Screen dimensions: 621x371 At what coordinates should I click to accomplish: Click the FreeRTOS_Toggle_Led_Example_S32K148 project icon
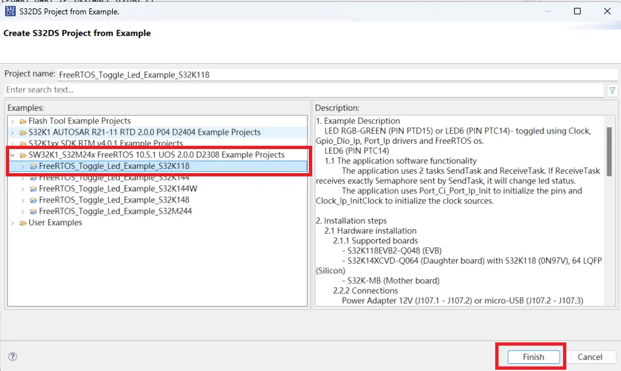point(33,200)
